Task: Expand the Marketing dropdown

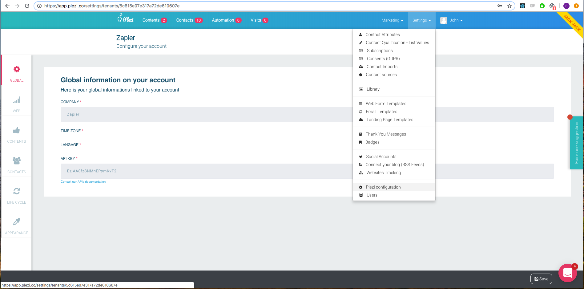Action: (x=392, y=20)
